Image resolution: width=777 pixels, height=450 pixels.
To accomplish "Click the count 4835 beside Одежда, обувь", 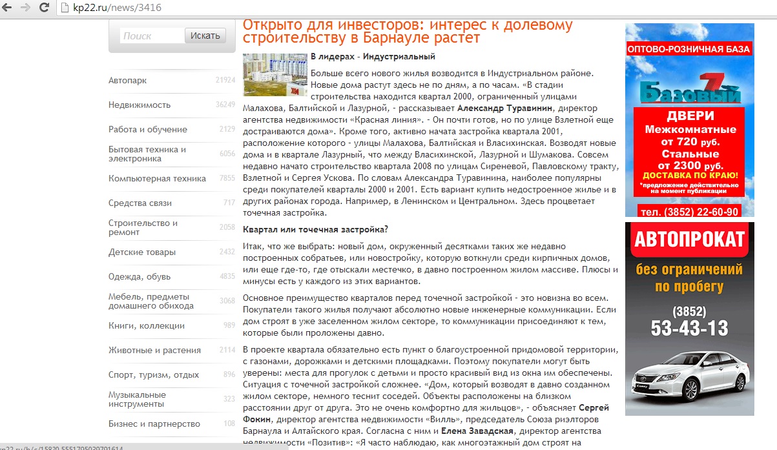I will [x=227, y=276].
